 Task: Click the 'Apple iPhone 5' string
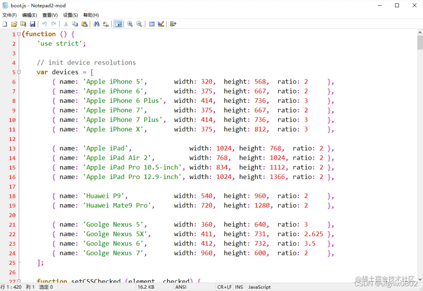[x=113, y=82]
